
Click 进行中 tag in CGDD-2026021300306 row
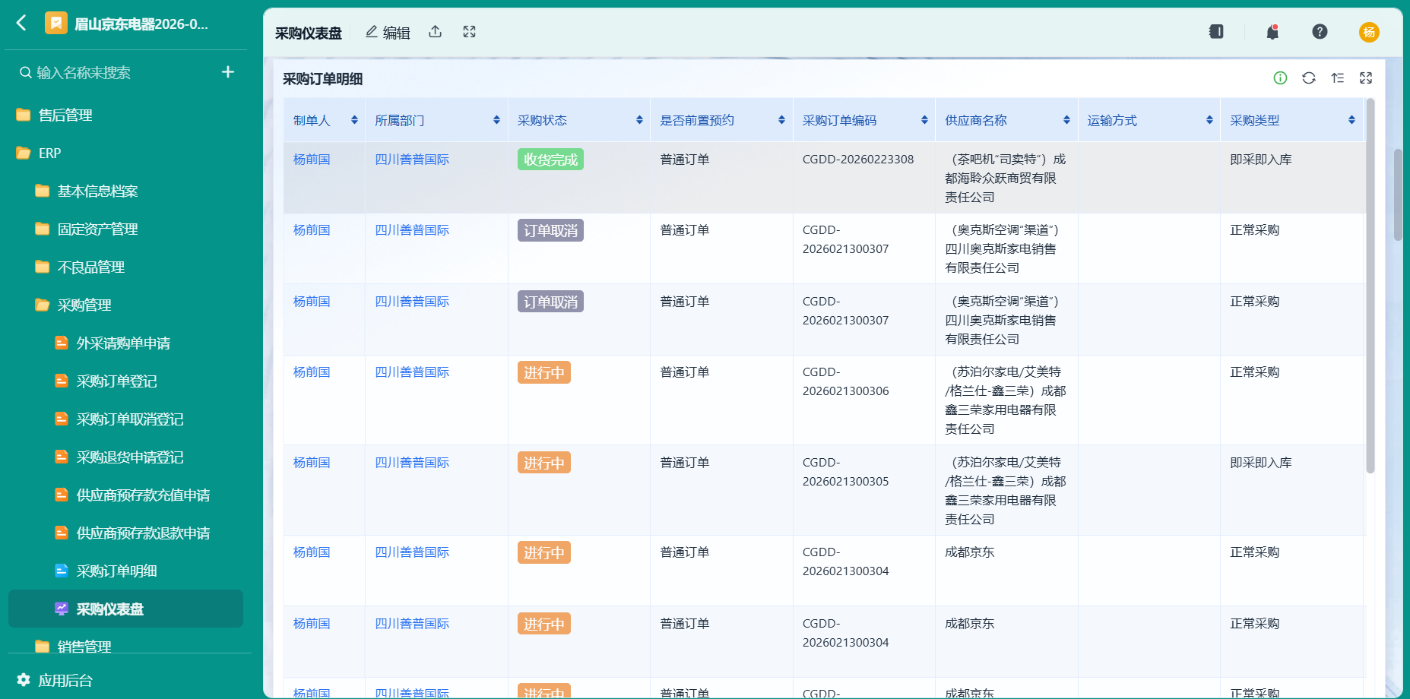544,372
